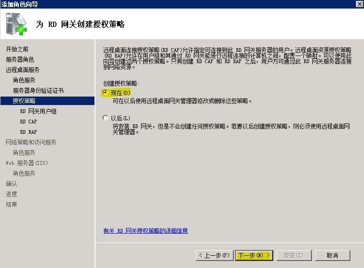This screenshot has width=364, height=268.
Task: Open RD 网关用户组 step
Action: [38, 111]
